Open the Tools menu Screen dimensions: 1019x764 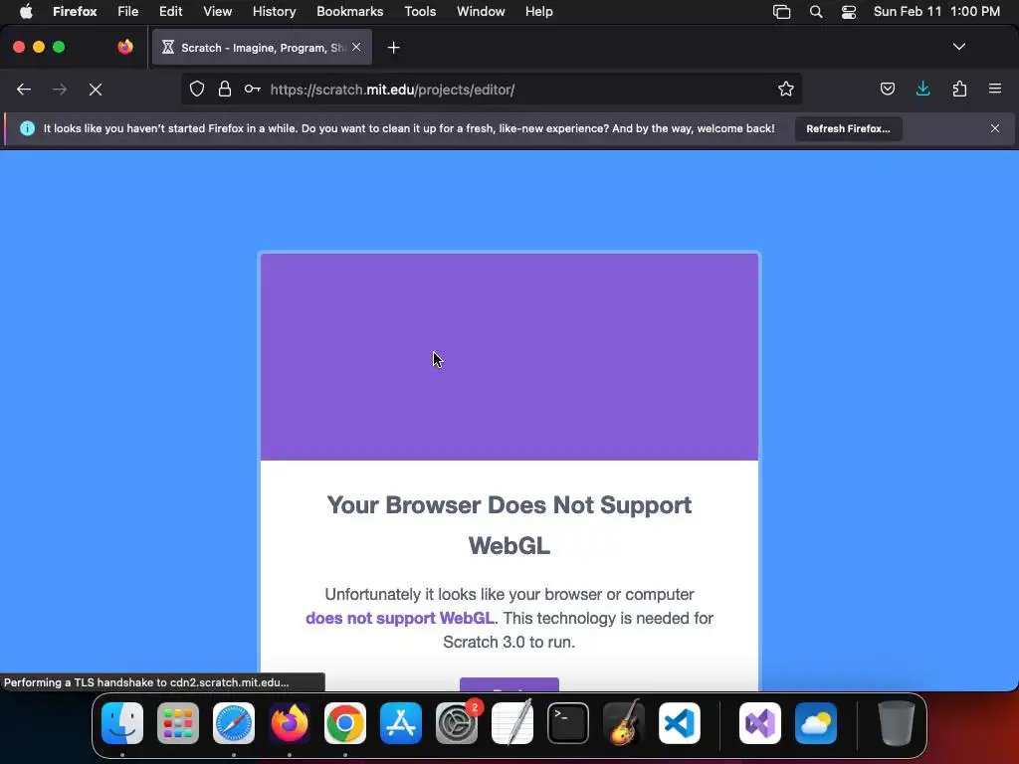(420, 12)
